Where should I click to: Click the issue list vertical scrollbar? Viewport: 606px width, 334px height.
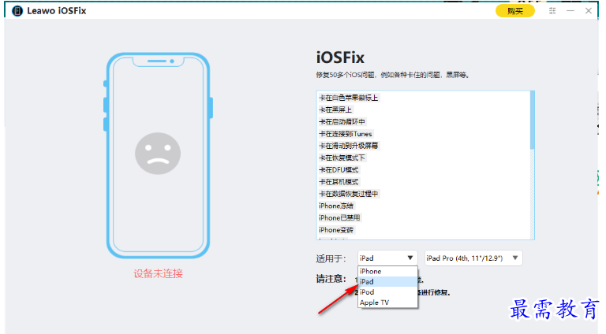coord(532,121)
